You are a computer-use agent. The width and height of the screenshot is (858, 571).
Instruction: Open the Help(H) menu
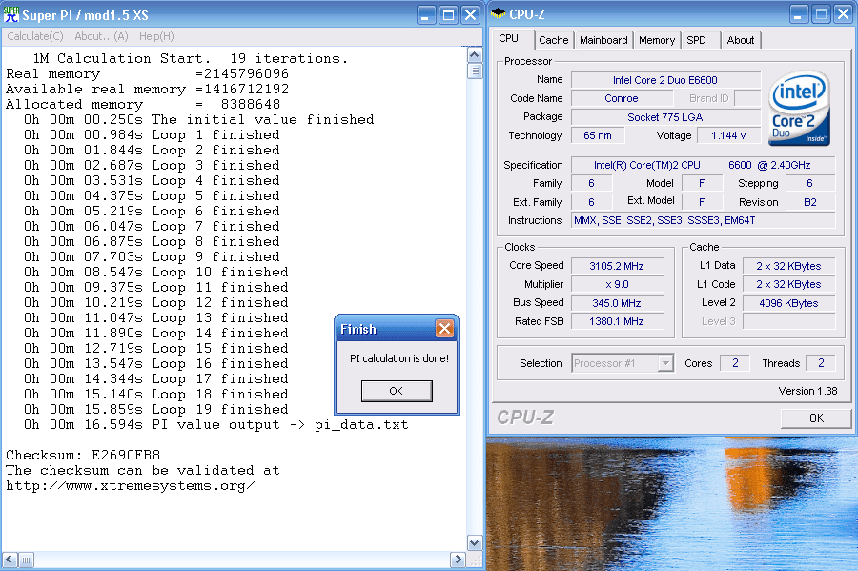pos(156,36)
